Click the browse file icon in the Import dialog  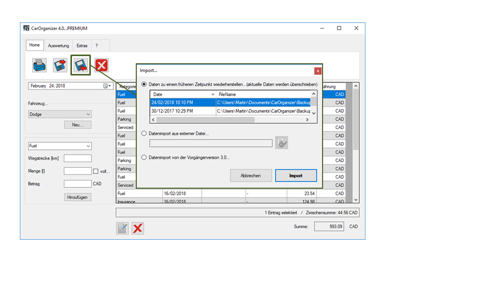pyautogui.click(x=281, y=143)
